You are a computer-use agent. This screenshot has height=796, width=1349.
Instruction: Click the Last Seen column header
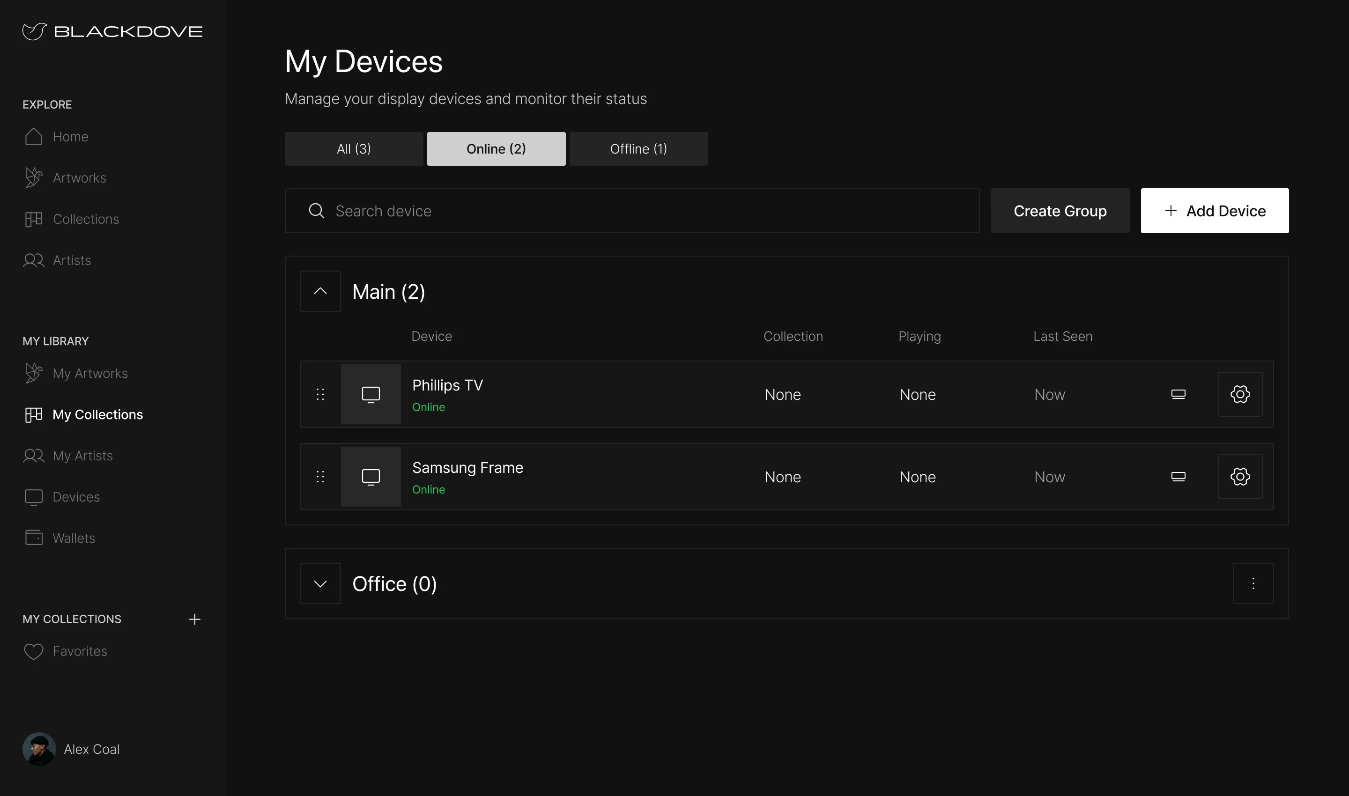[1063, 336]
